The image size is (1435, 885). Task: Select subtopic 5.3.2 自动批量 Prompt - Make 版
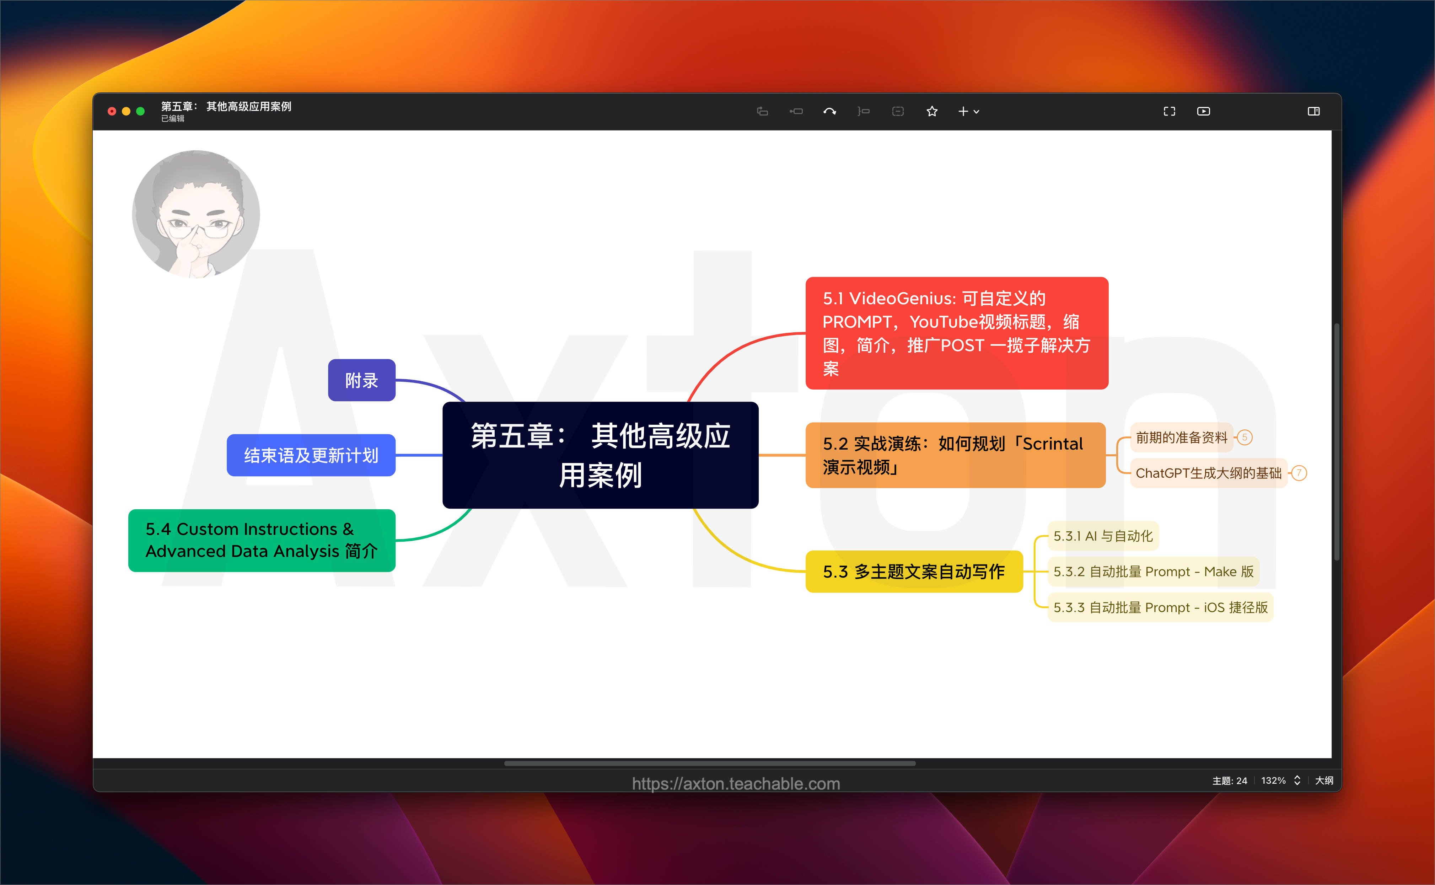(x=1154, y=571)
